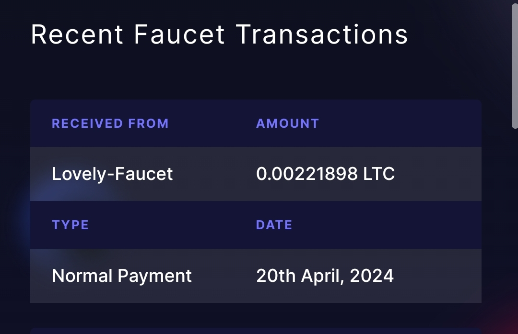Click the word Faucet in the title
Image resolution: width=518 pixels, height=334 pixels.
click(179, 34)
